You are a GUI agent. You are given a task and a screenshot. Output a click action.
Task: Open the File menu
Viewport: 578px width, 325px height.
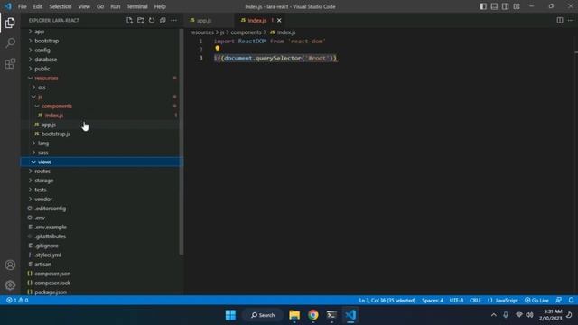pyautogui.click(x=22, y=6)
